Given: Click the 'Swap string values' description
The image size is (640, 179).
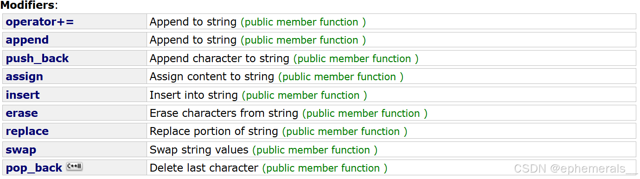Looking at the screenshot, I should click(199, 150).
